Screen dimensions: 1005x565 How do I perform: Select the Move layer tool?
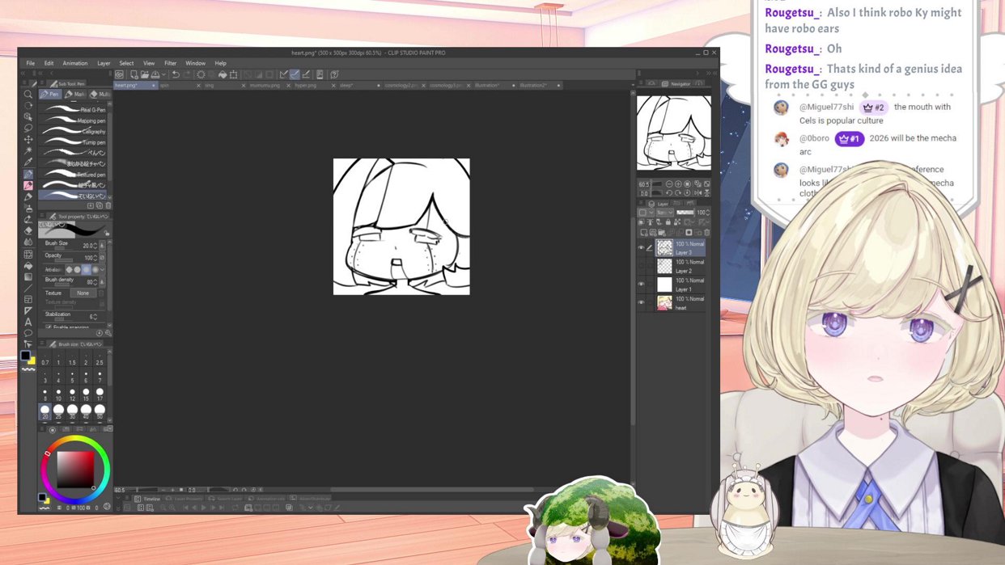click(x=28, y=140)
